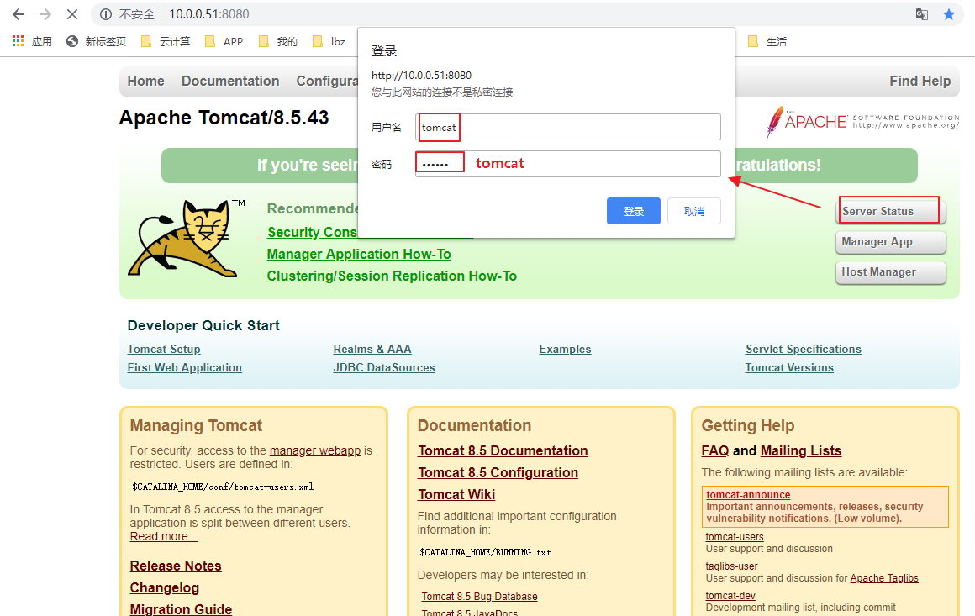Open the APP bookmark folder
Image resolution: width=975 pixels, height=616 pixels.
click(224, 42)
